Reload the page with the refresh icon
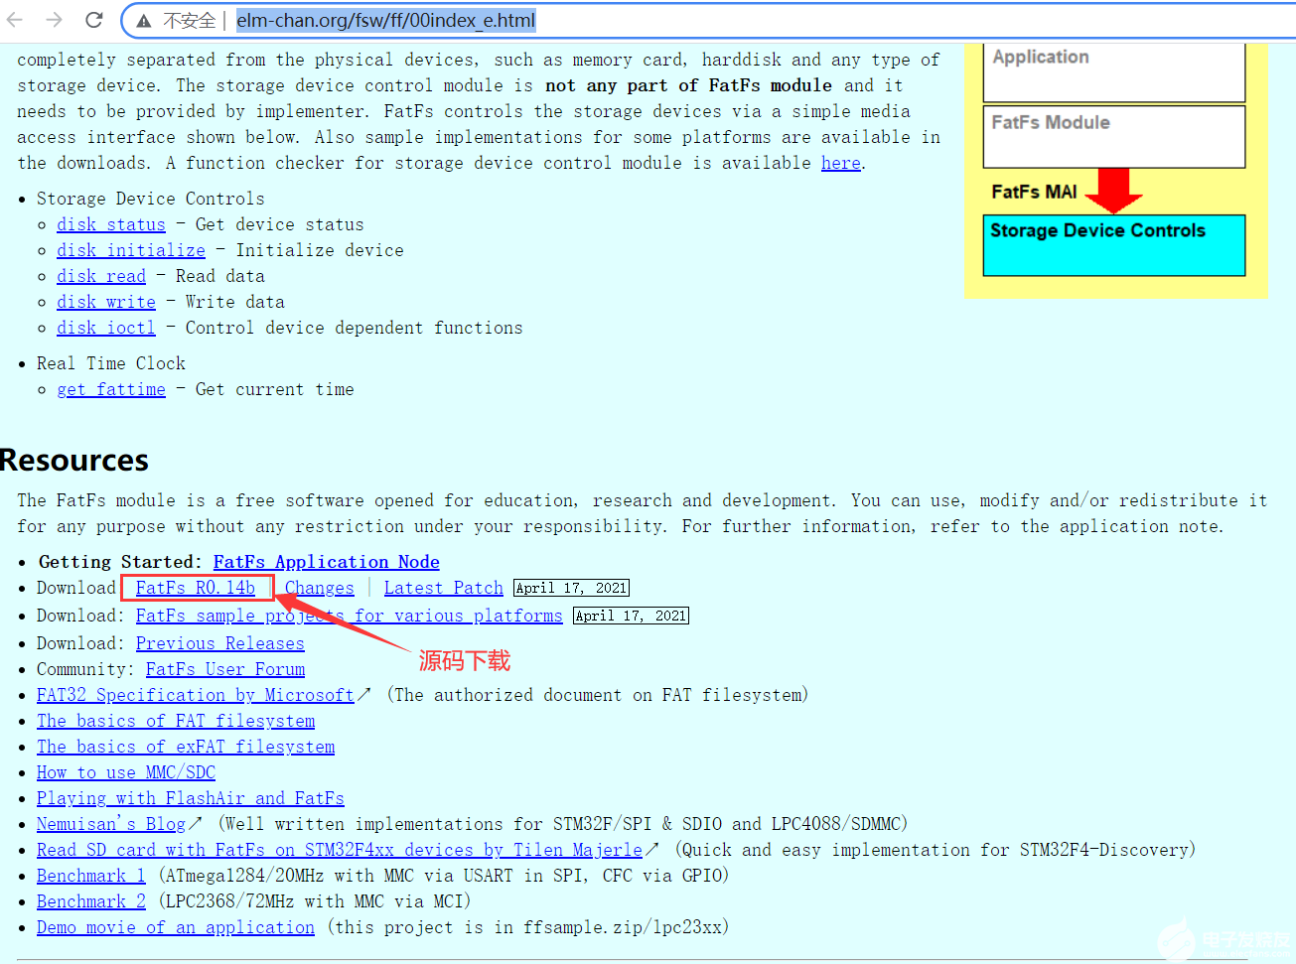 pyautogui.click(x=93, y=20)
